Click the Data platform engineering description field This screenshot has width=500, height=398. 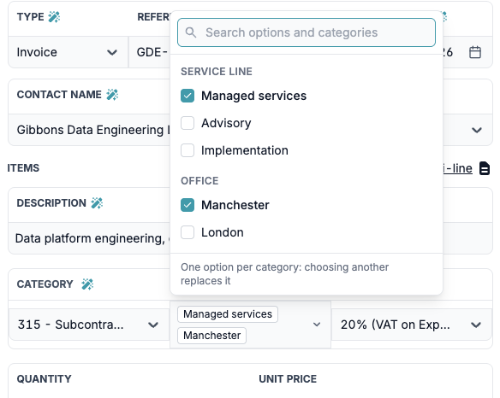[x=90, y=238]
